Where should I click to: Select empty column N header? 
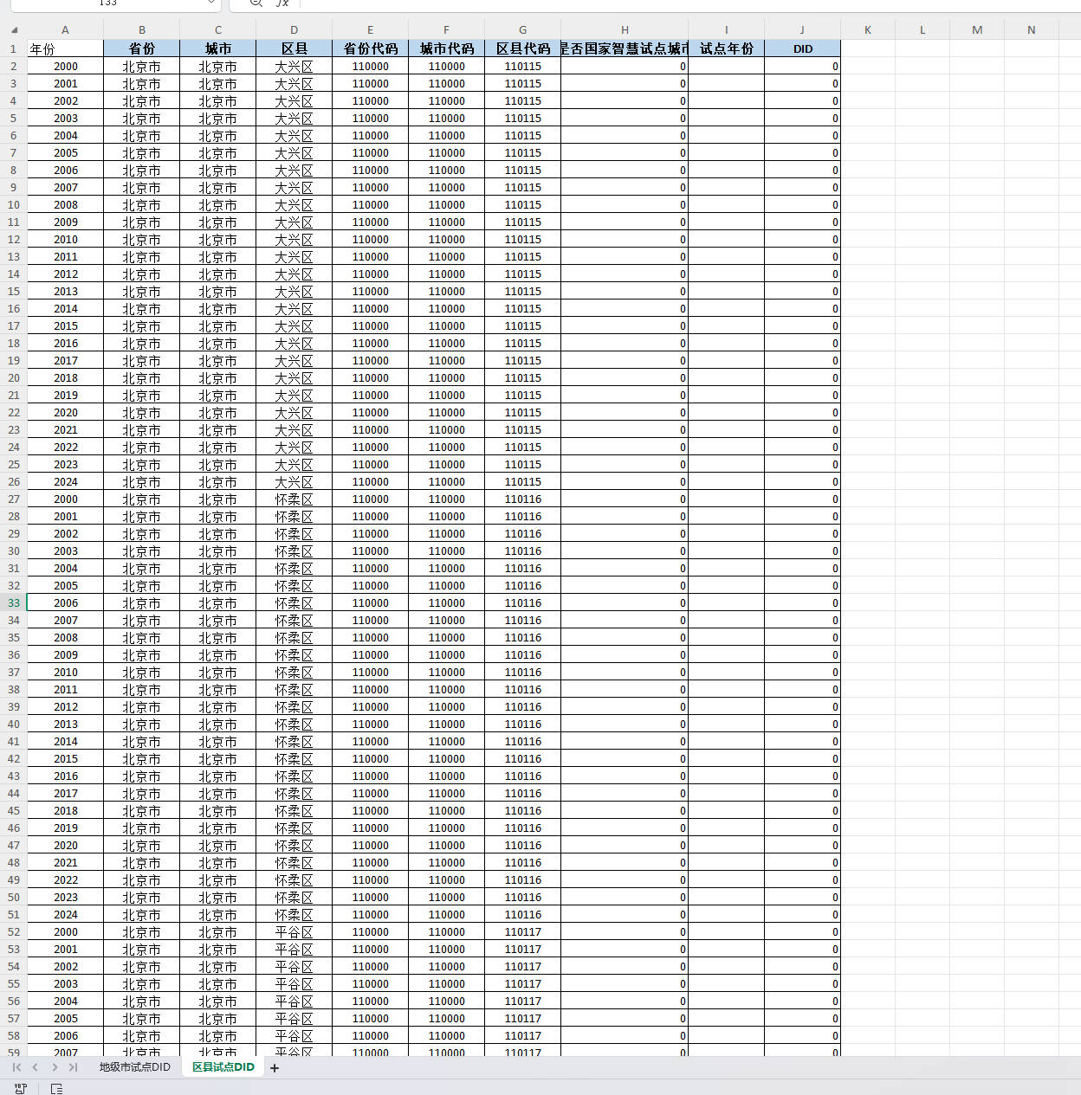tap(1031, 29)
